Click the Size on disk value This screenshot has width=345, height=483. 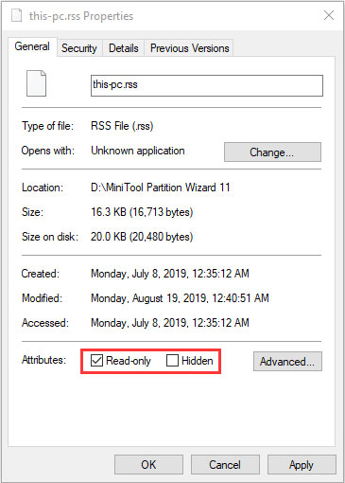point(142,237)
